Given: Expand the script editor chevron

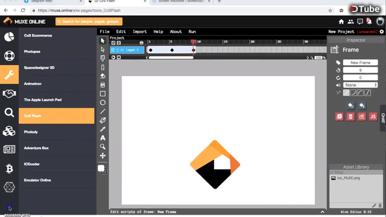Looking at the screenshot, I should (x=323, y=212).
